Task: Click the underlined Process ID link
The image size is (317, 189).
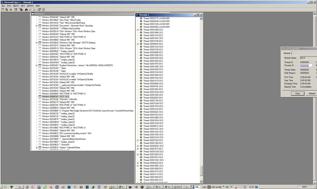Action: 305,65
